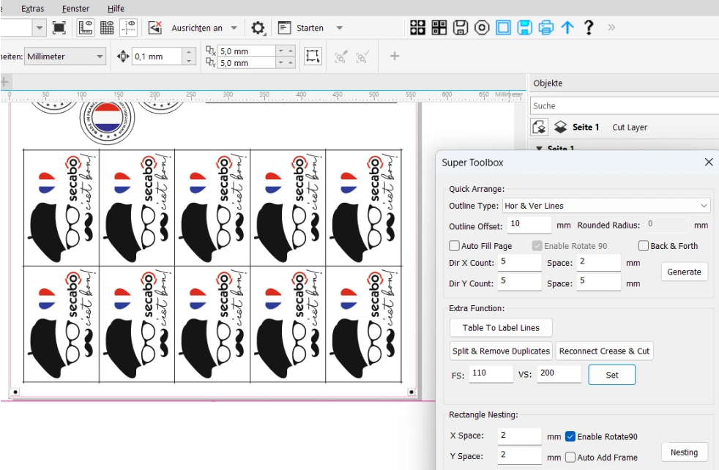Click the Dir Y Count field
The height and width of the screenshot is (470, 719).
pyautogui.click(x=520, y=282)
